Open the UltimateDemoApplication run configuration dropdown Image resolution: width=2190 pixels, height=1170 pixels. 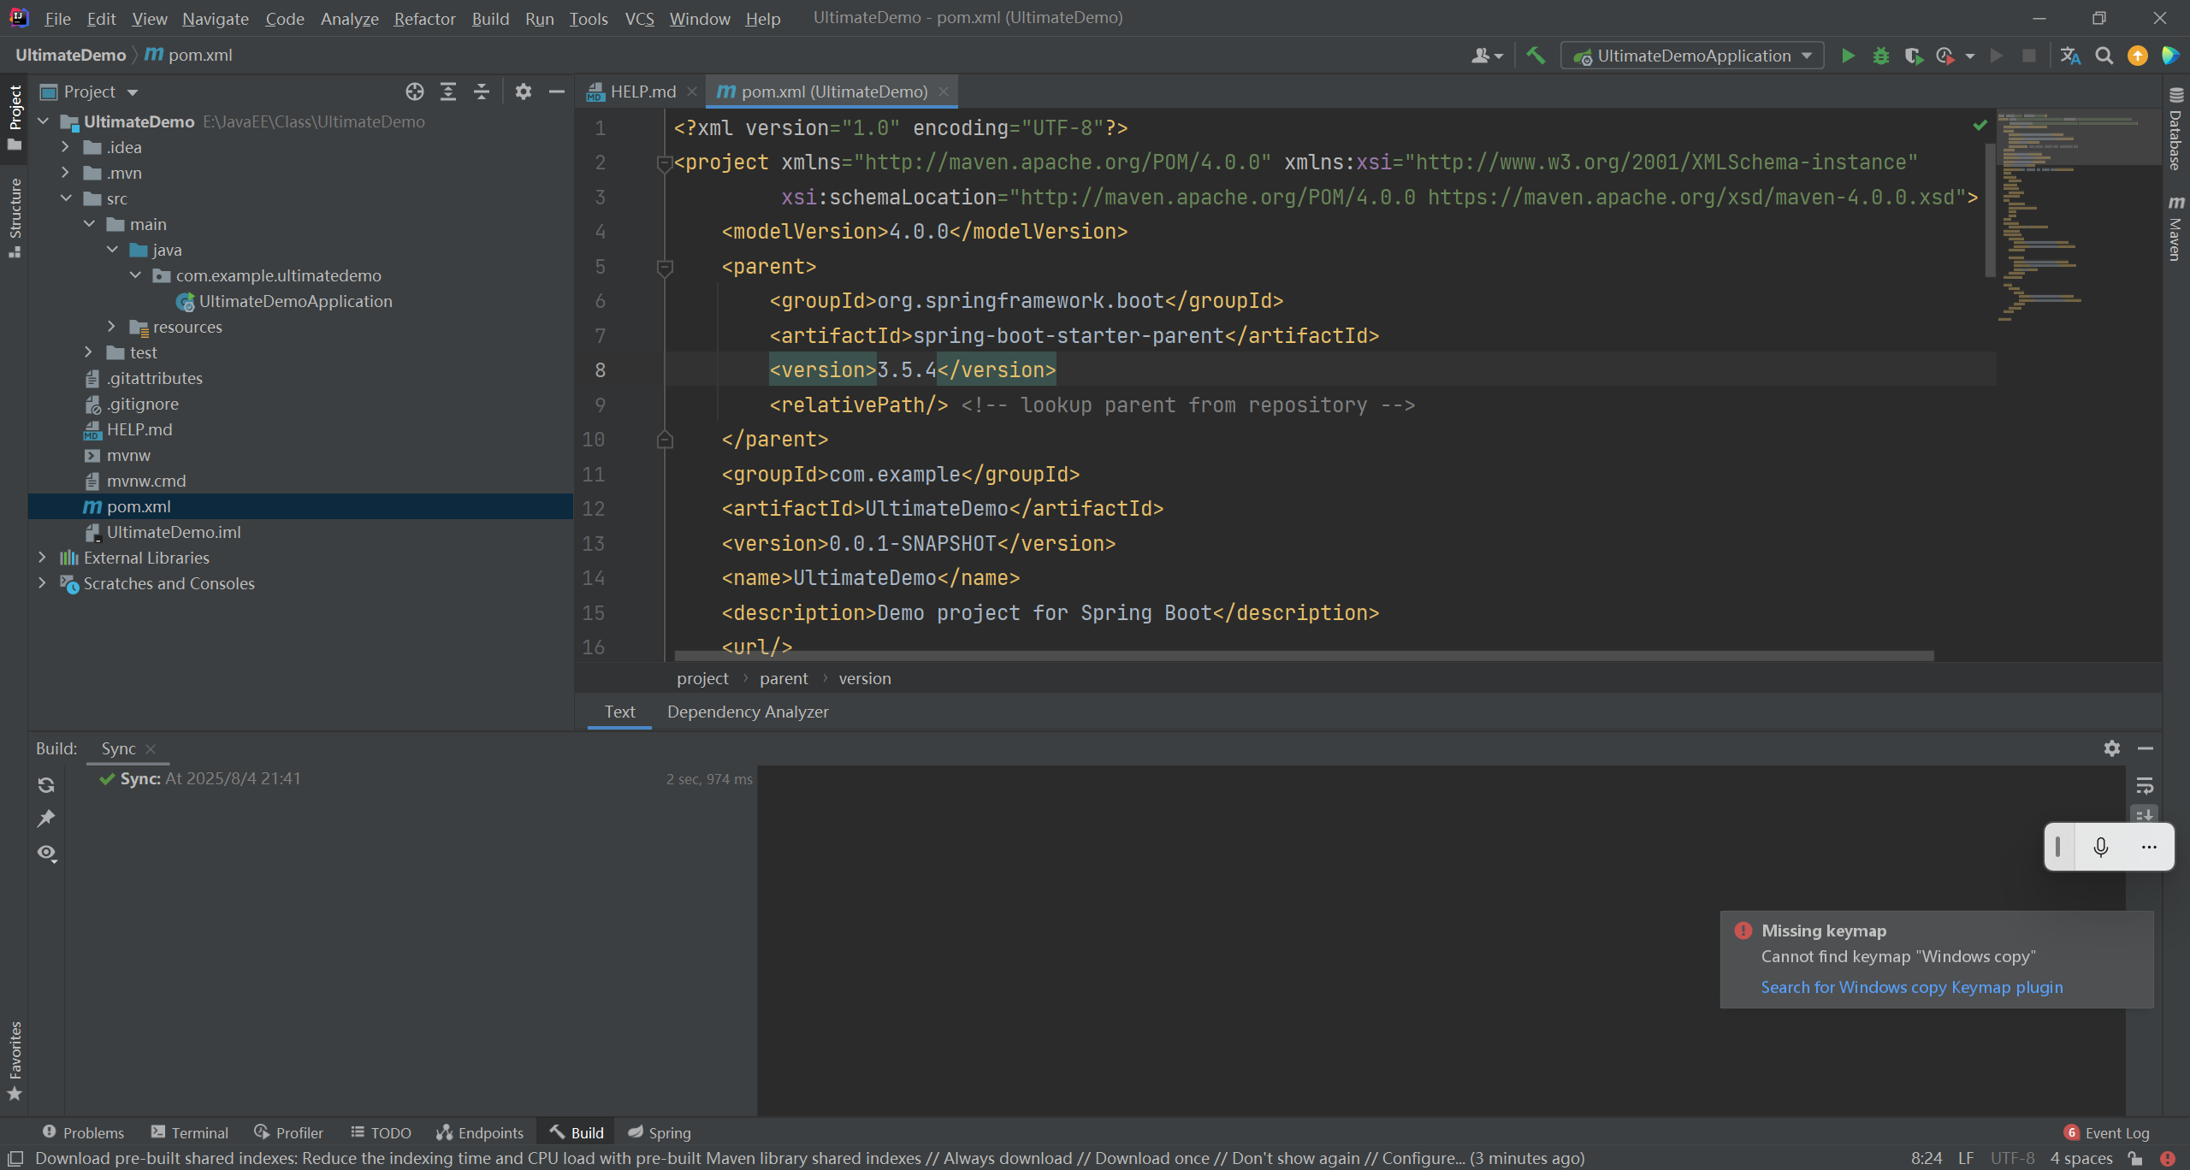click(x=1693, y=56)
